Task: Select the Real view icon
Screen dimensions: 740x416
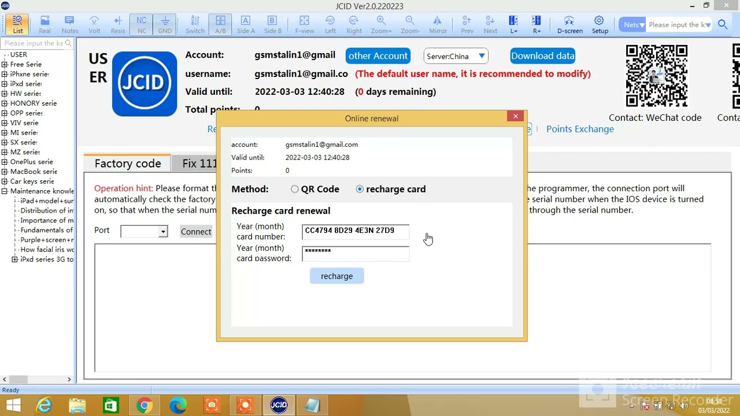Action: 45,25
